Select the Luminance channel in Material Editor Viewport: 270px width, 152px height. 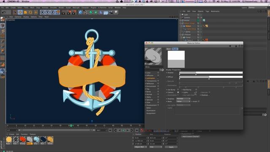point(150,78)
